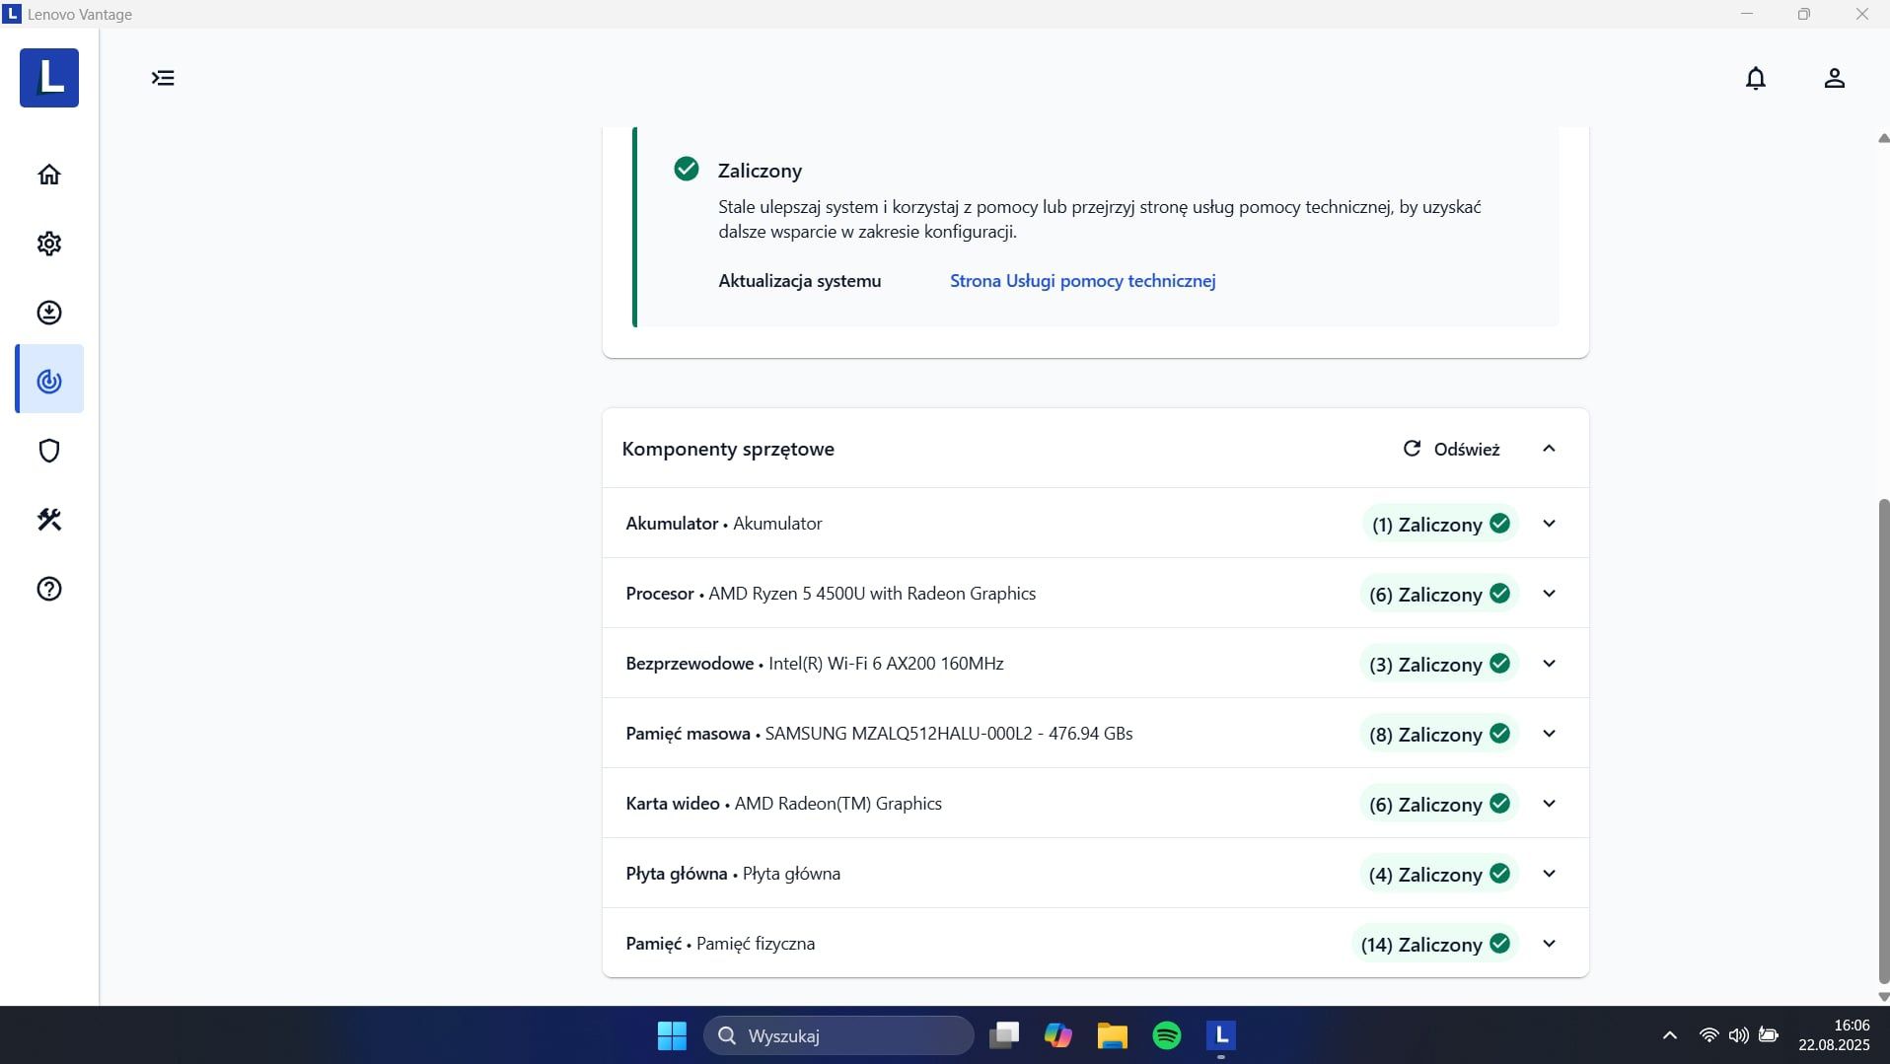Click Aktualizacja systemu

(x=799, y=281)
